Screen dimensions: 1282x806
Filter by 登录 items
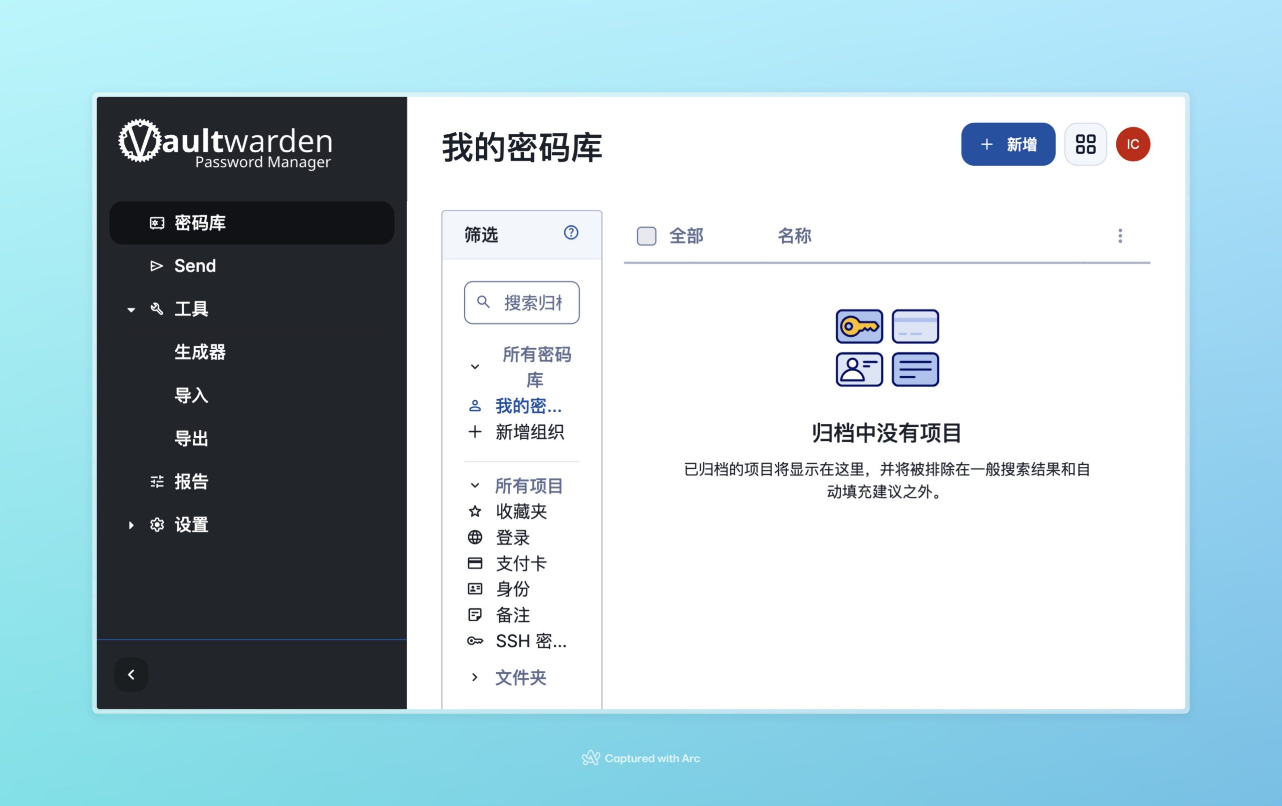512,538
